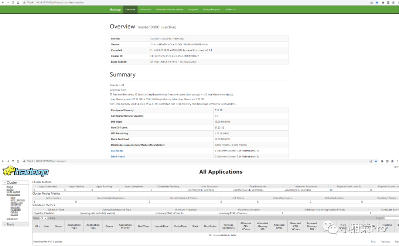Sort applications by FinalStatus column
399x246 pixels.
click(x=210, y=226)
